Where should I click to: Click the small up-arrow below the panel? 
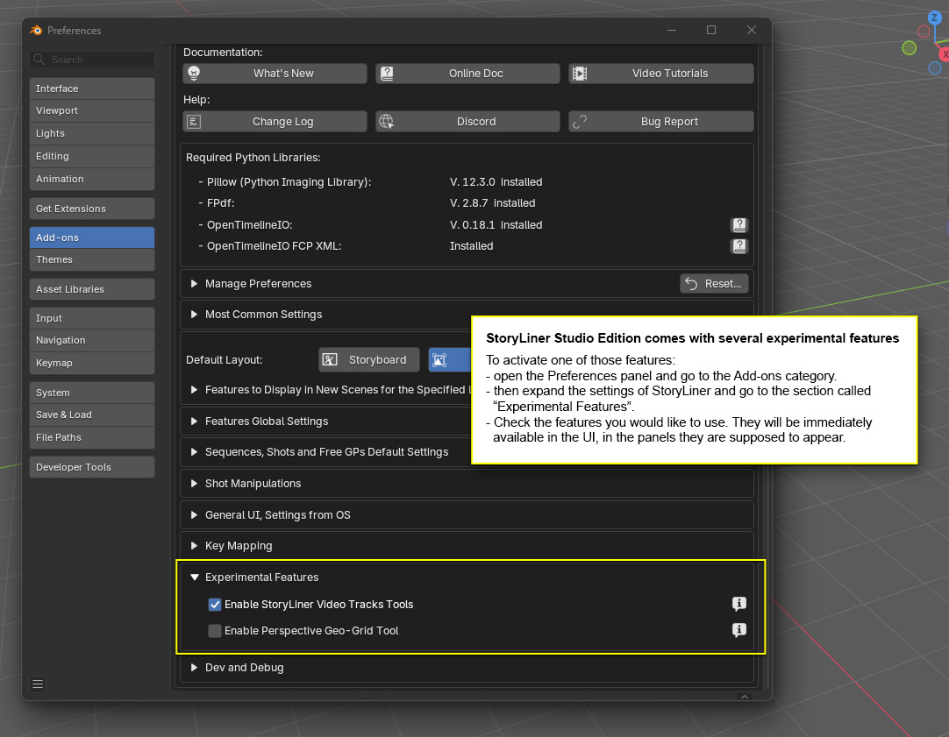[745, 697]
